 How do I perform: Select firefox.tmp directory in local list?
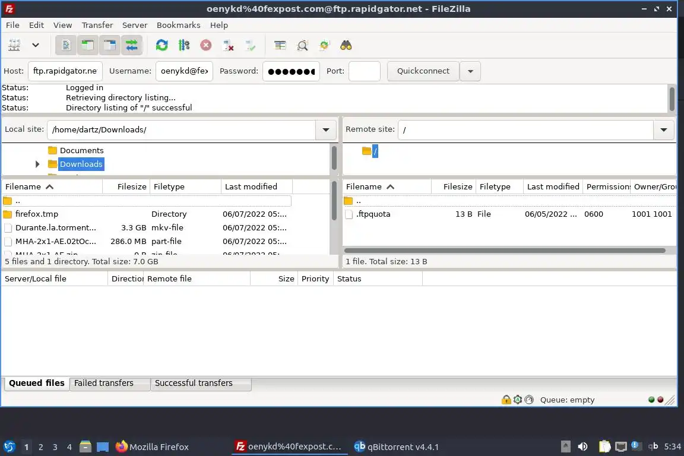click(147, 214)
